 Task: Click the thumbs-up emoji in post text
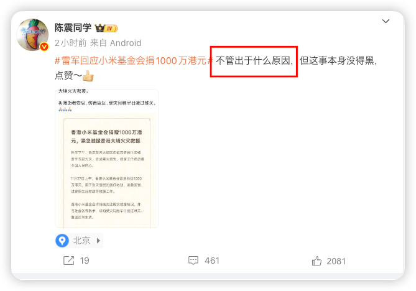click(88, 76)
